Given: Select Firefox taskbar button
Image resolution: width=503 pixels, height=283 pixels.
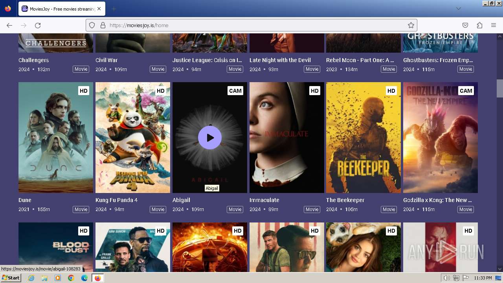Looking at the screenshot, I should tap(97, 278).
